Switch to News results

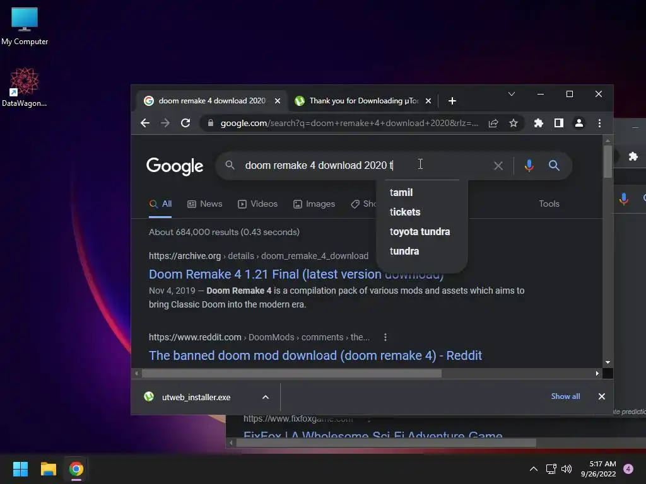[205, 204]
